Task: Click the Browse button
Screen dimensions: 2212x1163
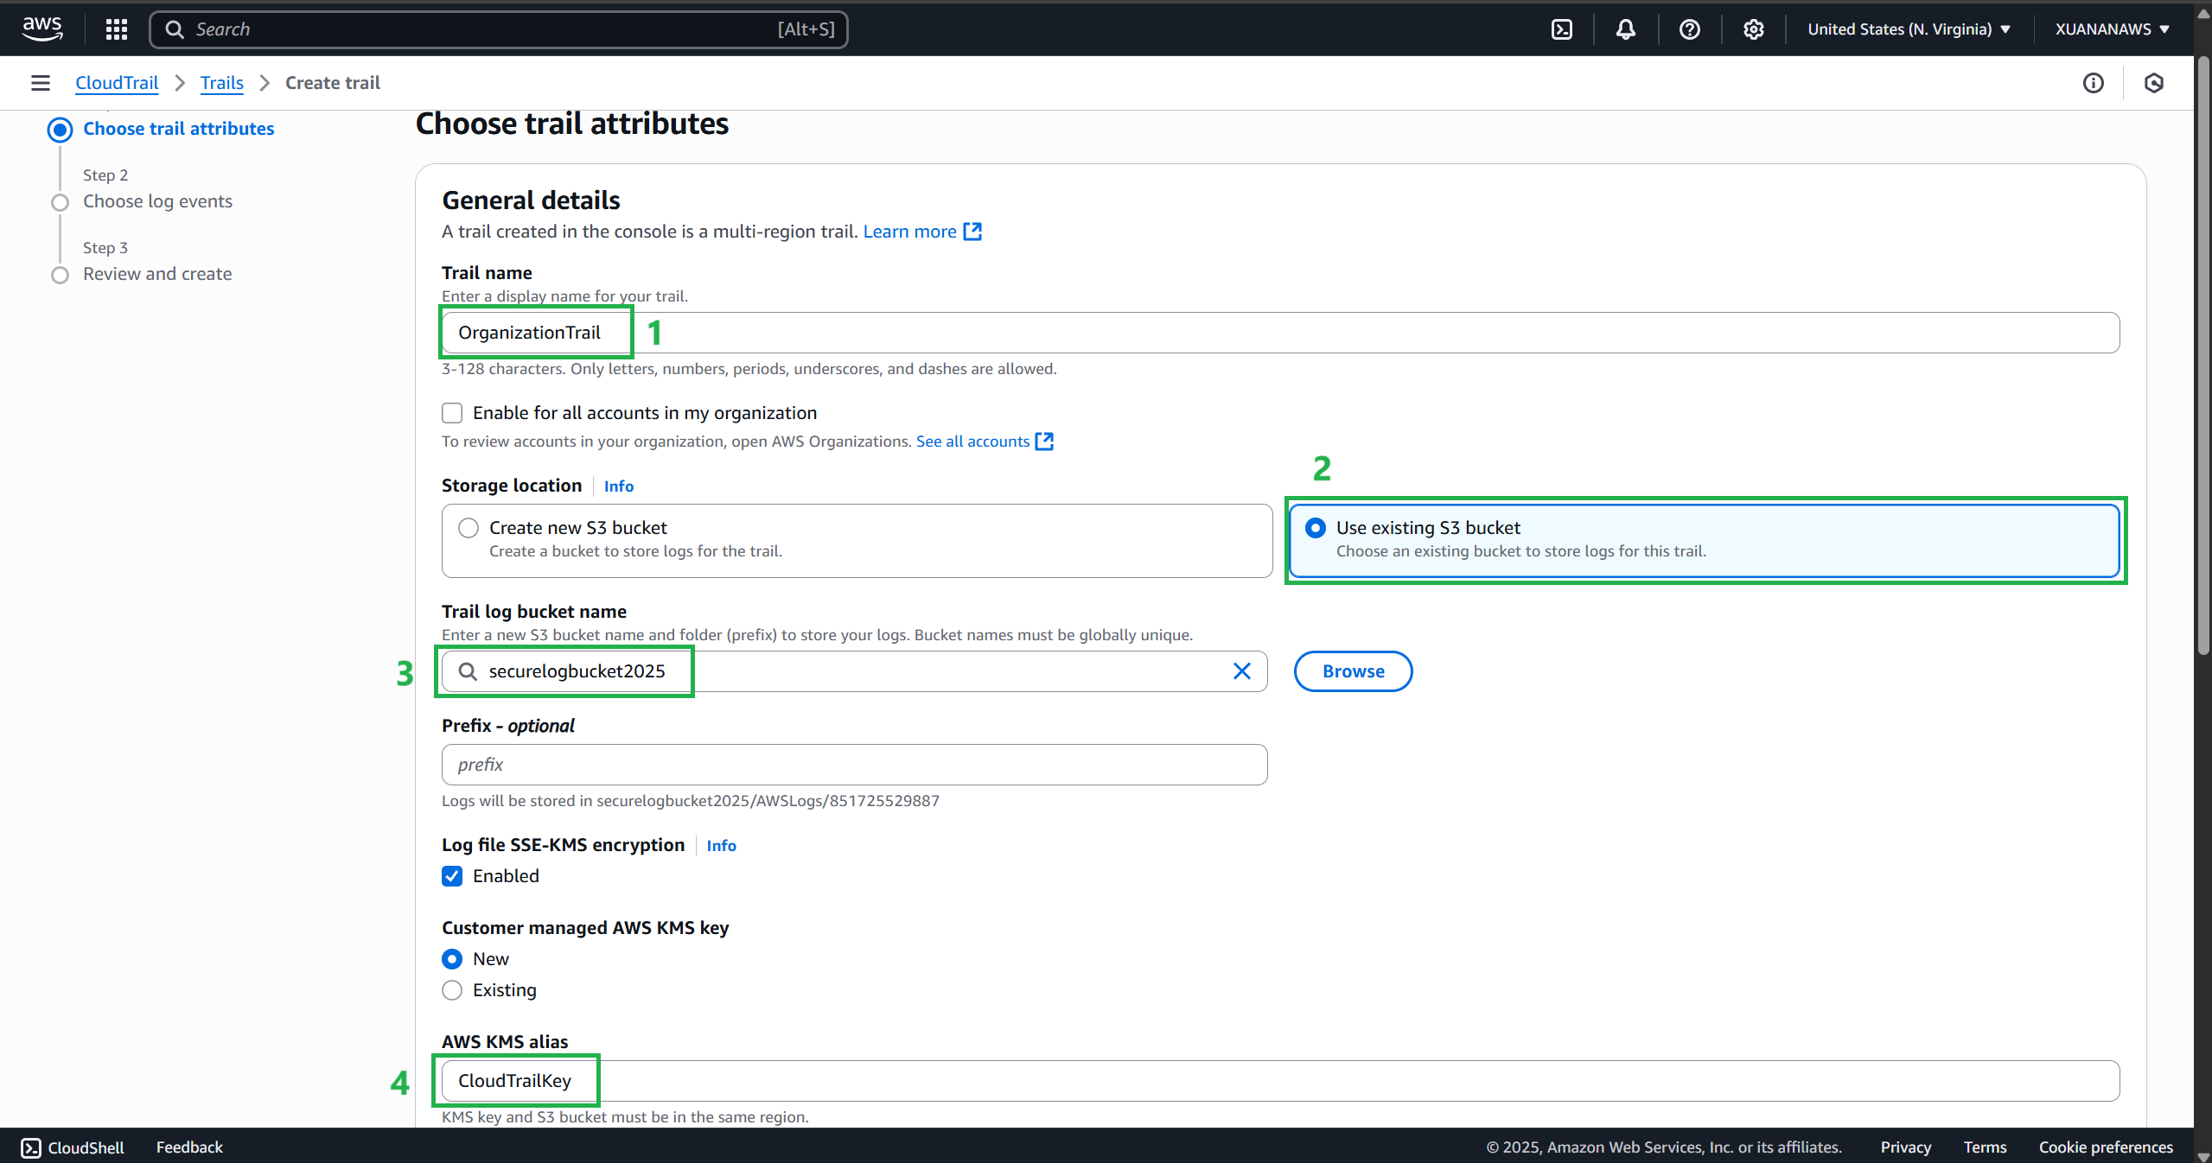Action: 1353,671
